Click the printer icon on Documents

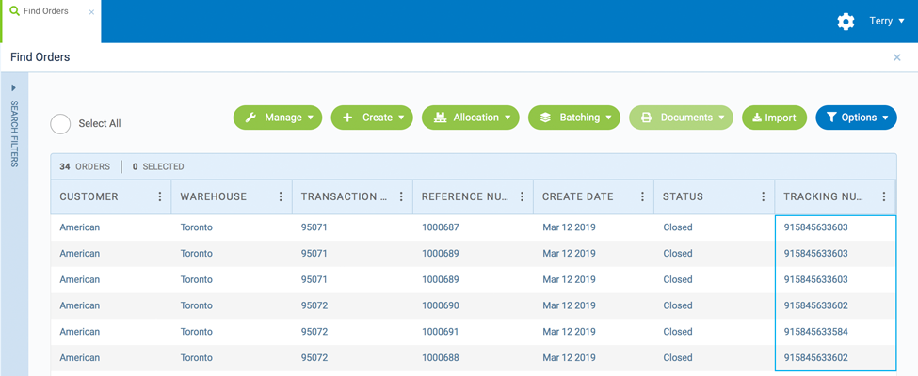point(646,117)
